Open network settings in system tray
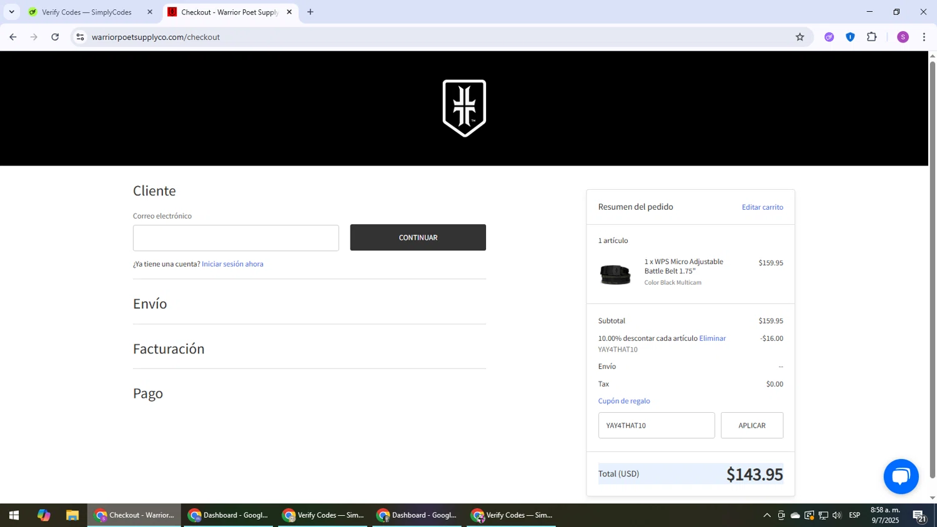 (x=823, y=515)
